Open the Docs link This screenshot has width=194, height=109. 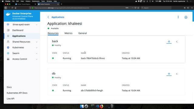pyautogui.click(x=9, y=87)
